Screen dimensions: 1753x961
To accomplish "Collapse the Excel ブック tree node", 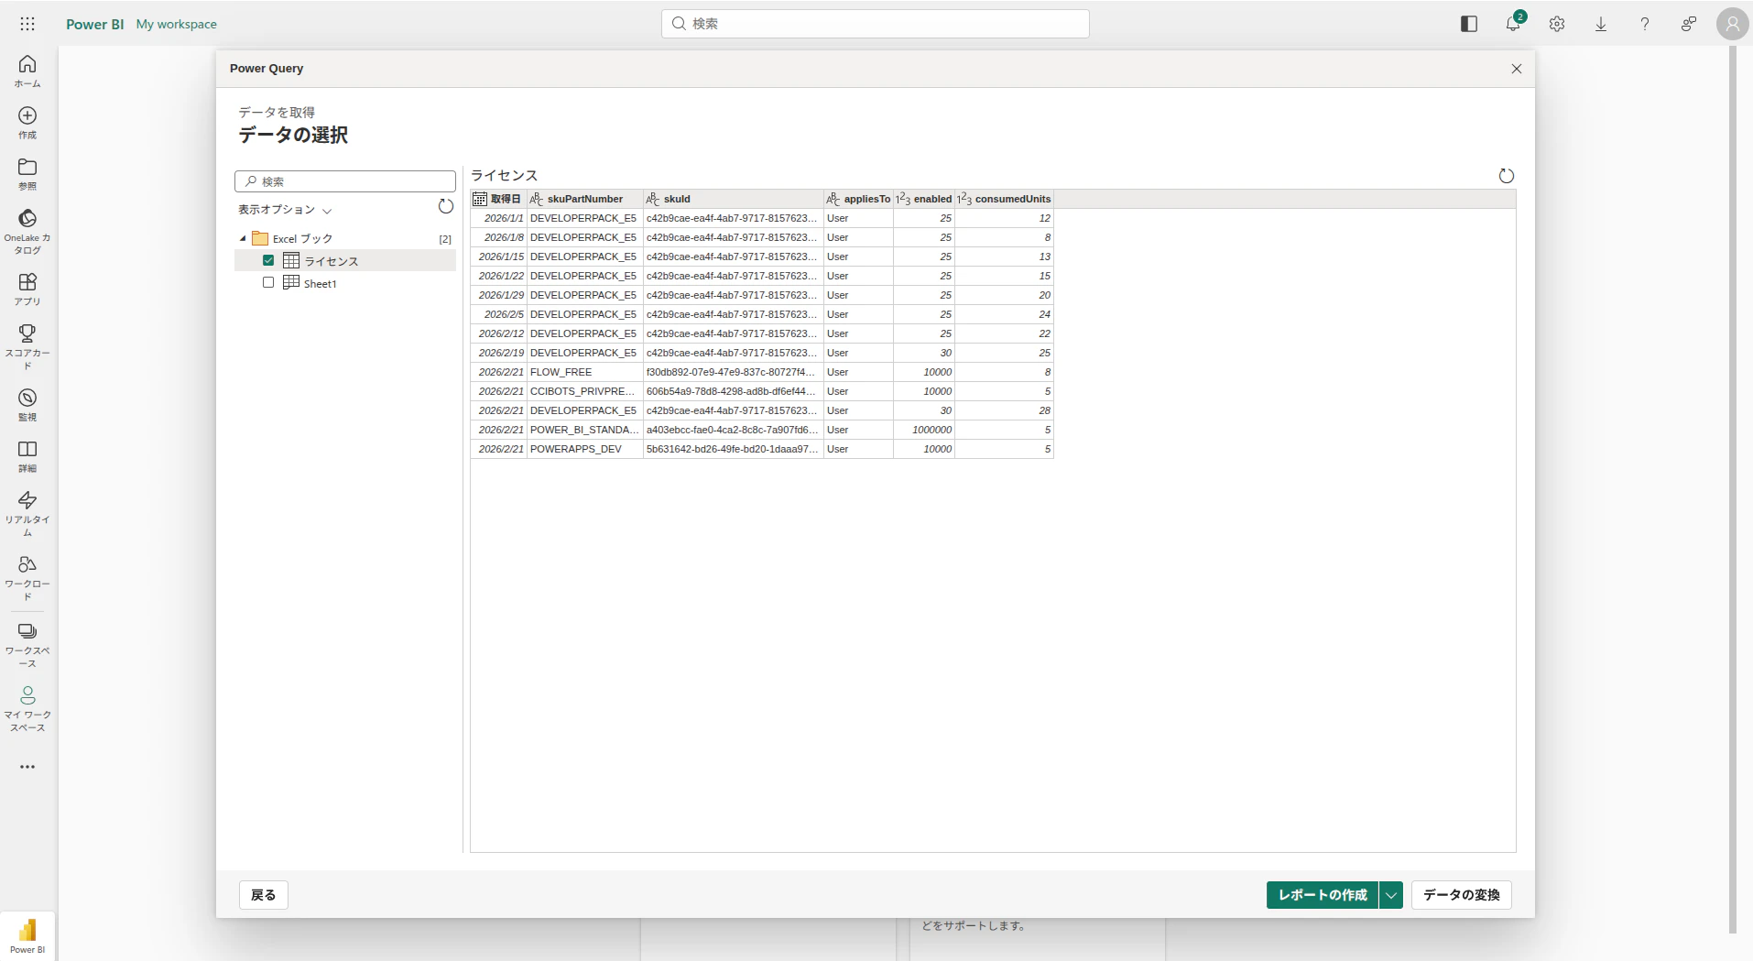I will click(x=243, y=238).
